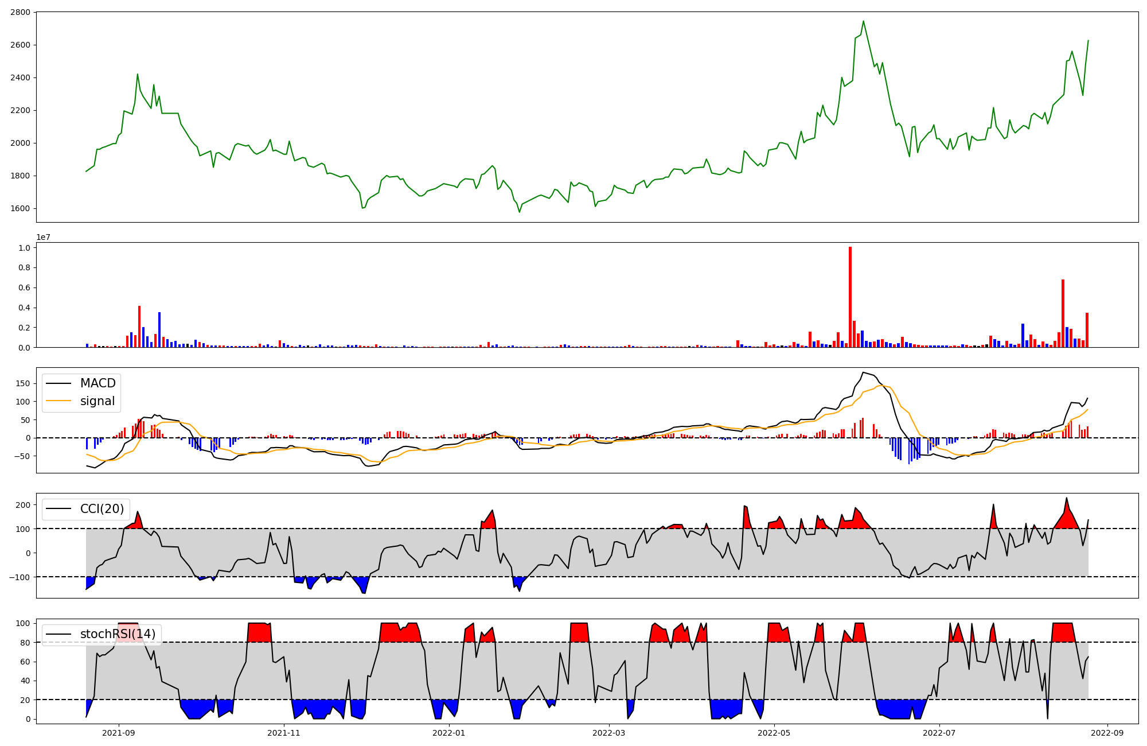Viewport: 1147px width, 746px height.
Task: Click the 1600 price axis label
Action: click(20, 208)
